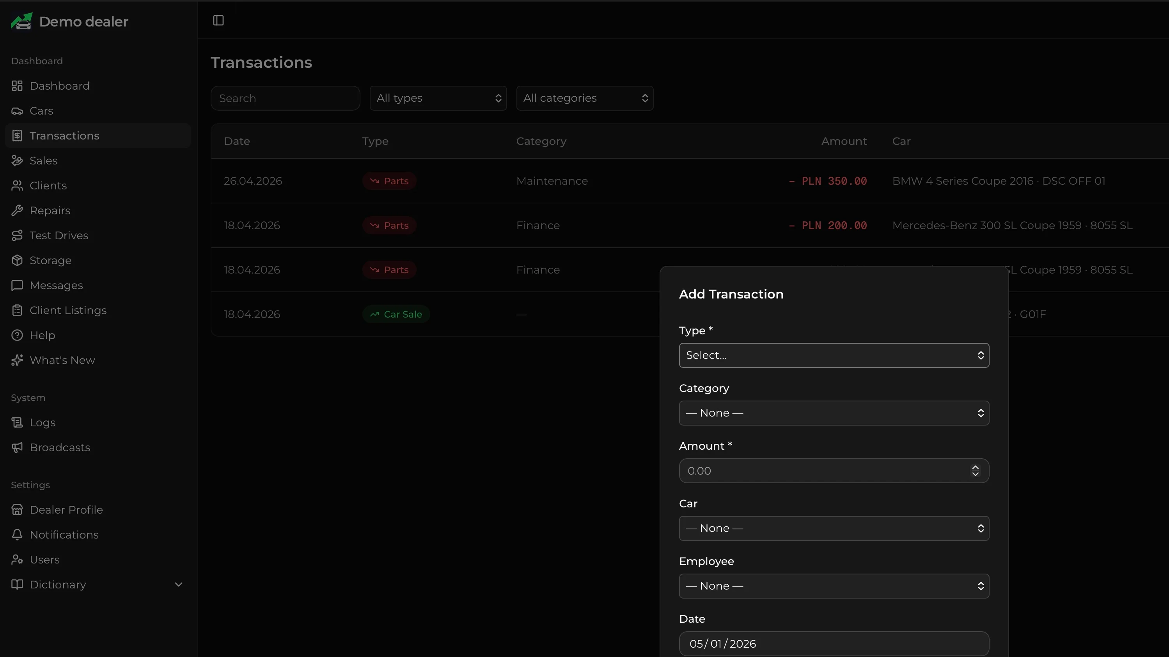Click the Dealer Profile store icon
Viewport: 1169px width, 657px height.
[x=17, y=510]
